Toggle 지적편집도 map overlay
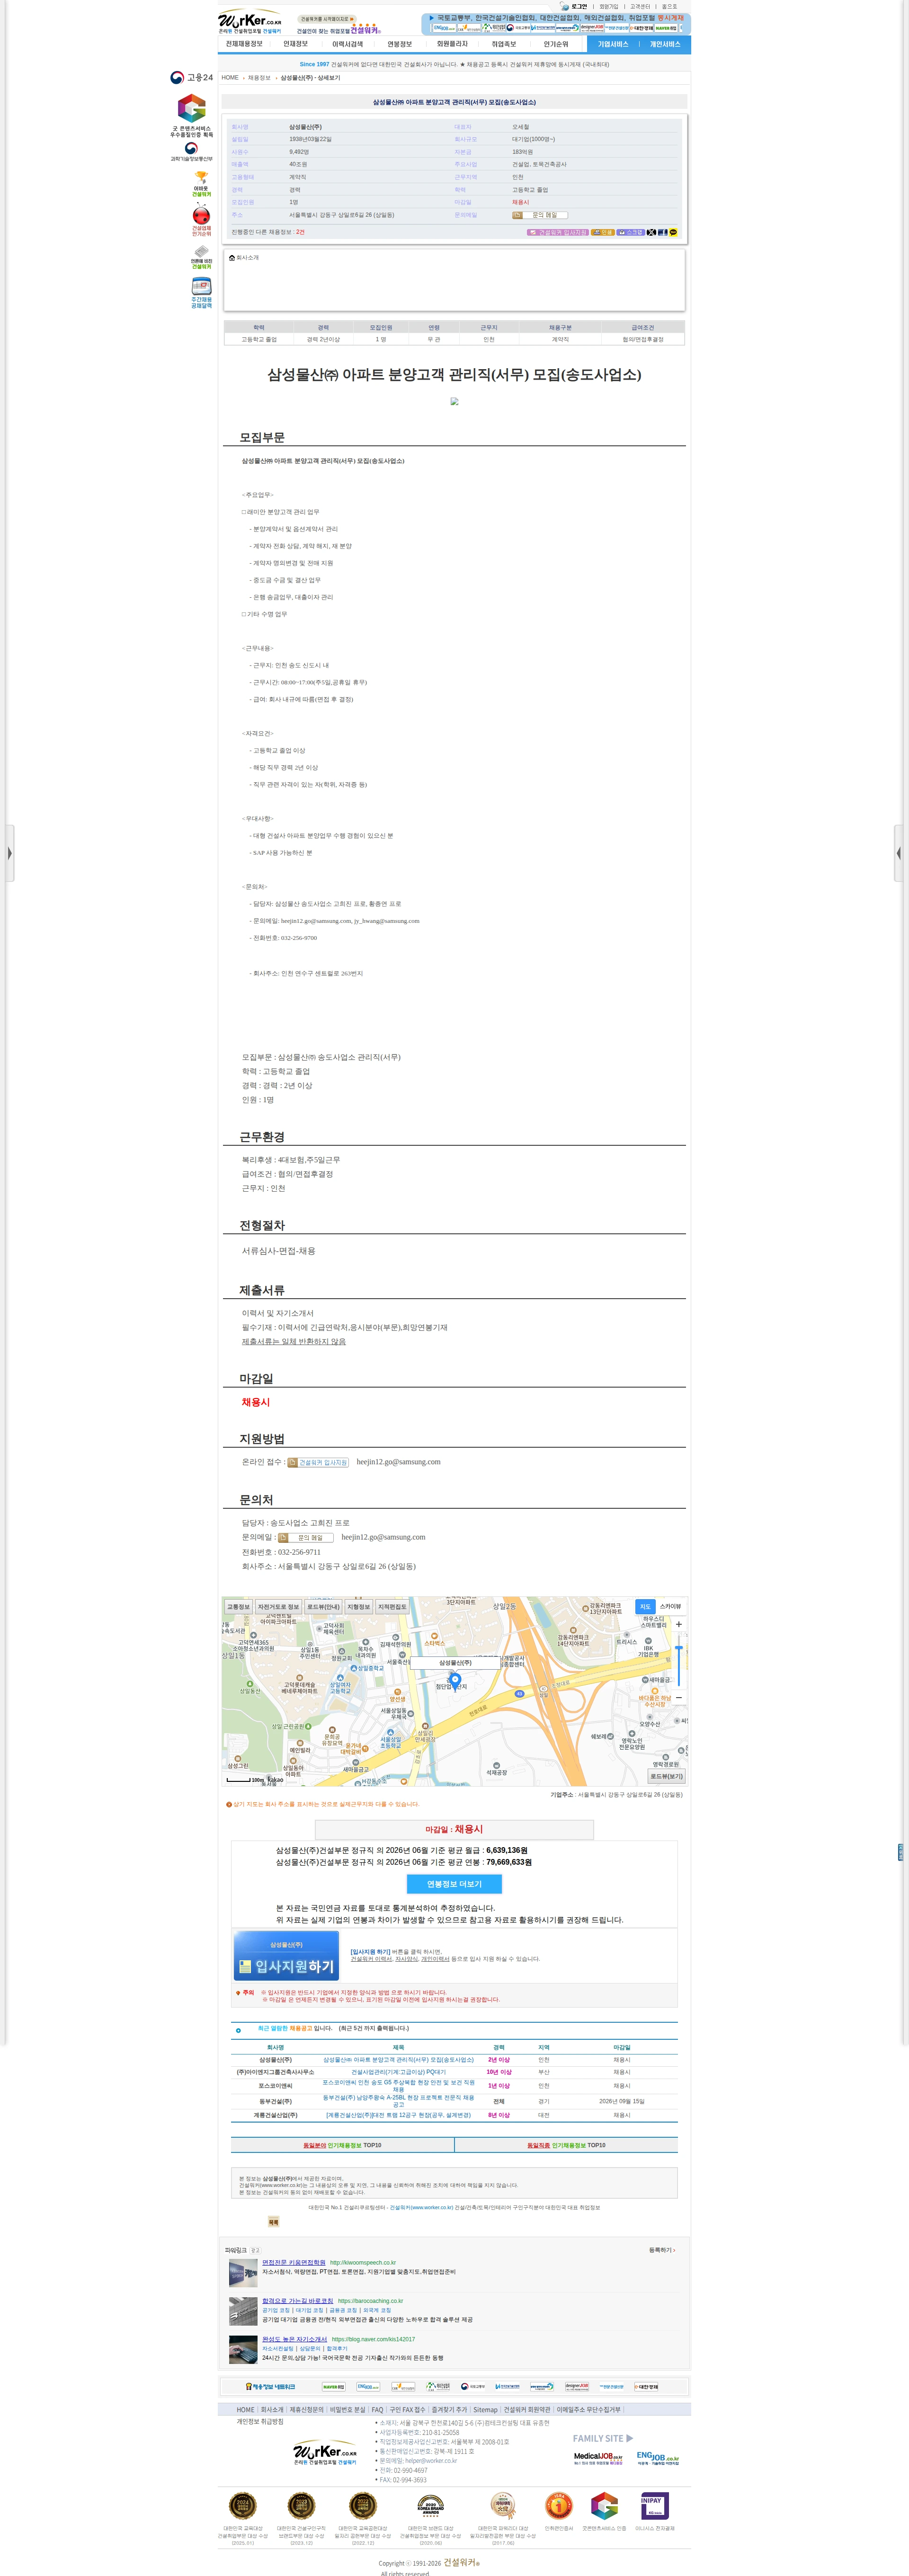 392,1607
